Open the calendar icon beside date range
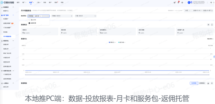The width and height of the screenshot is (215, 104). click(212, 10)
